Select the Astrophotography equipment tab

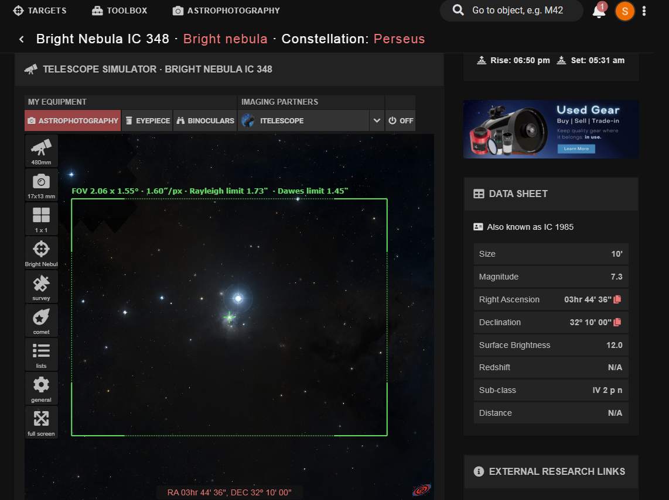click(x=73, y=120)
